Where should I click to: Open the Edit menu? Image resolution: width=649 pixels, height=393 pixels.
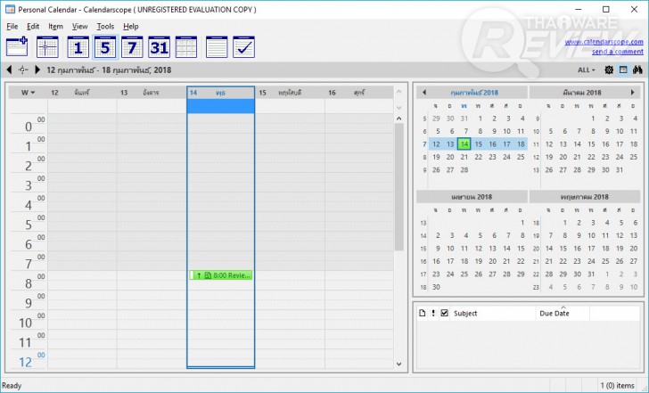(33, 27)
